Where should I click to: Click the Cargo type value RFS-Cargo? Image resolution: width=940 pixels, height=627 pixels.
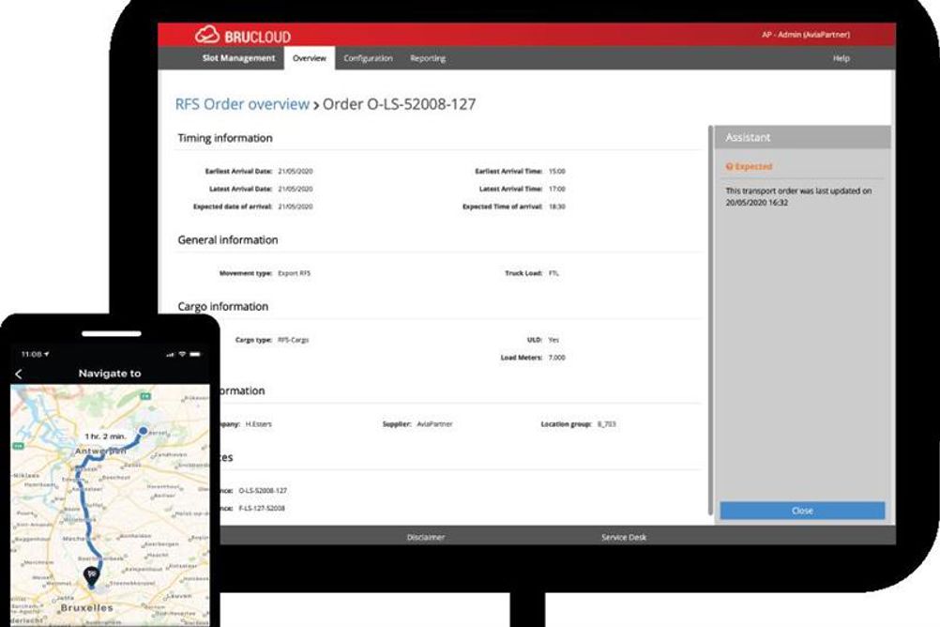293,340
